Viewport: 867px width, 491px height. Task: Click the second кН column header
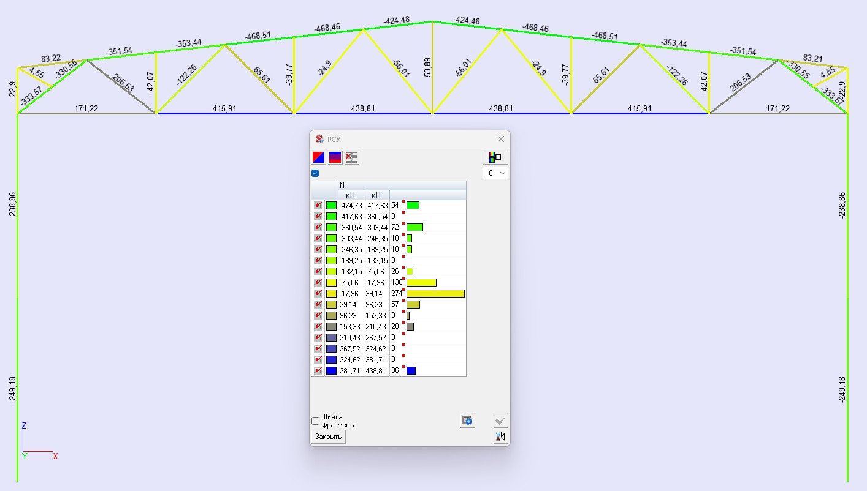click(376, 195)
